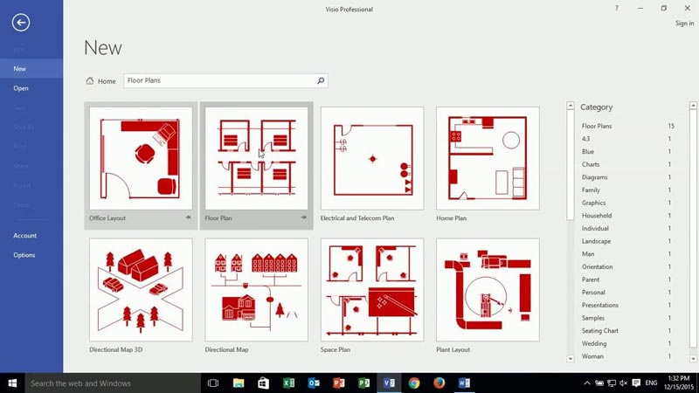Click template list scroll up arrow

coord(571,106)
